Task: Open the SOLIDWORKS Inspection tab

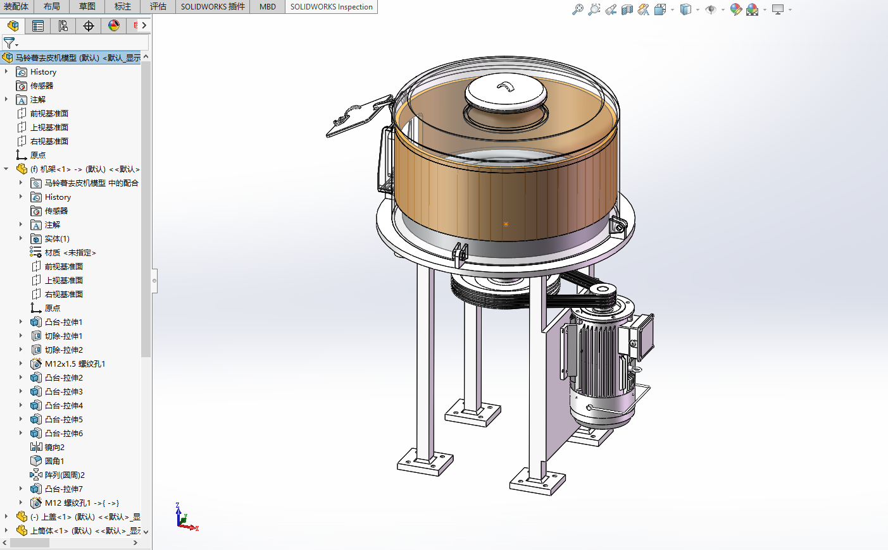Action: [332, 6]
